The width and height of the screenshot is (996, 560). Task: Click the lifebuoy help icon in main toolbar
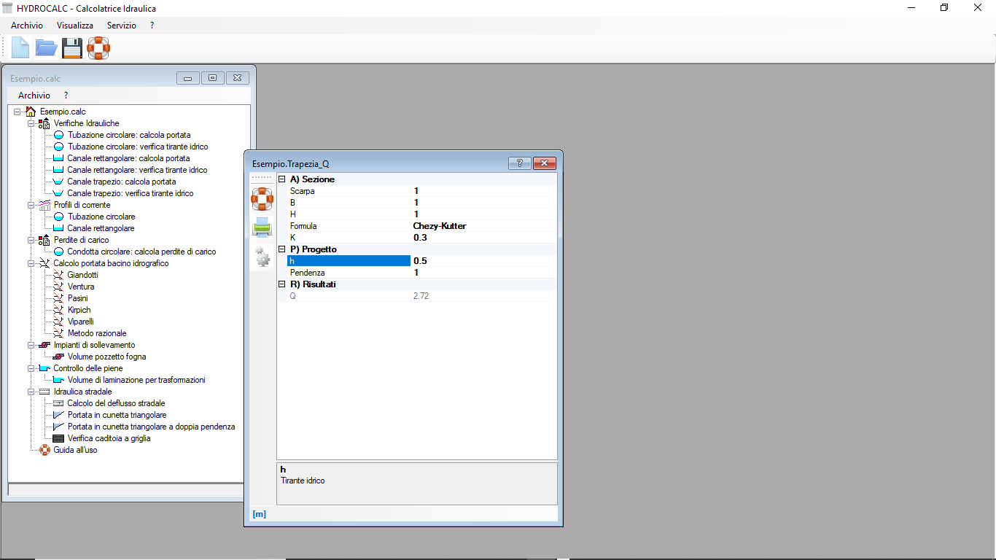click(98, 48)
